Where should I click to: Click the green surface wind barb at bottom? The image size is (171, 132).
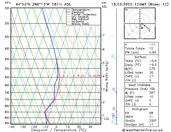coord(114,123)
